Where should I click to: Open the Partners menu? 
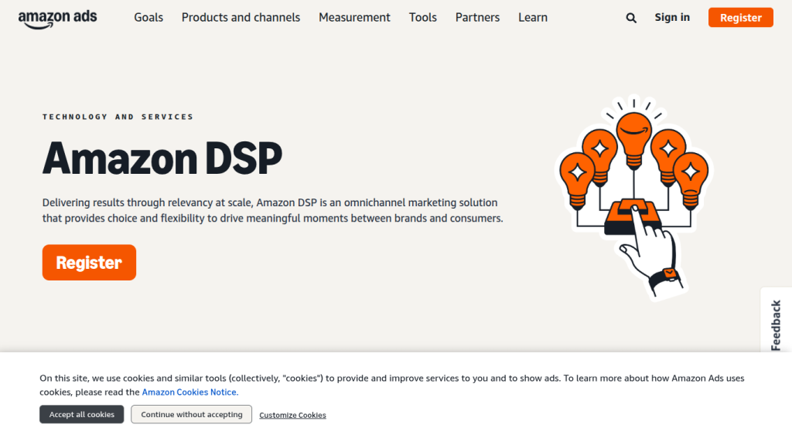(x=477, y=18)
